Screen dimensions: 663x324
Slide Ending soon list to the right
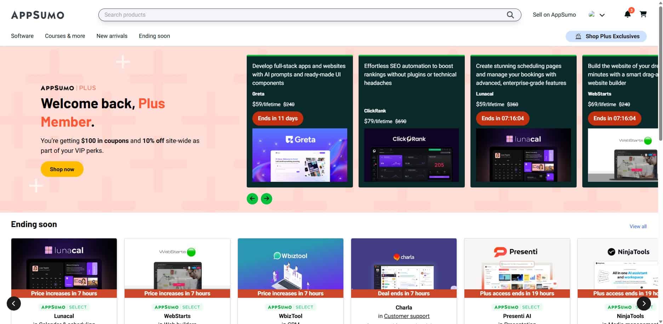(x=644, y=303)
